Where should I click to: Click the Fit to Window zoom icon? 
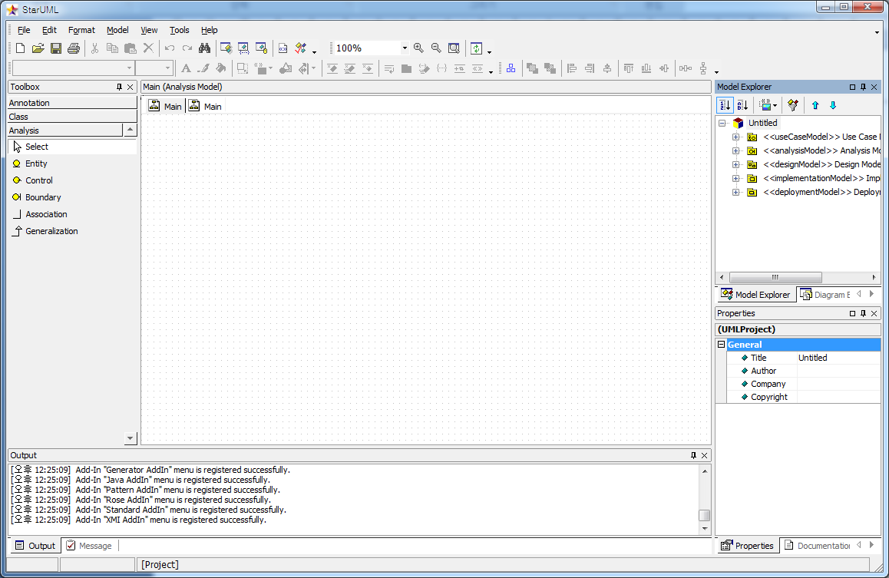(x=454, y=48)
